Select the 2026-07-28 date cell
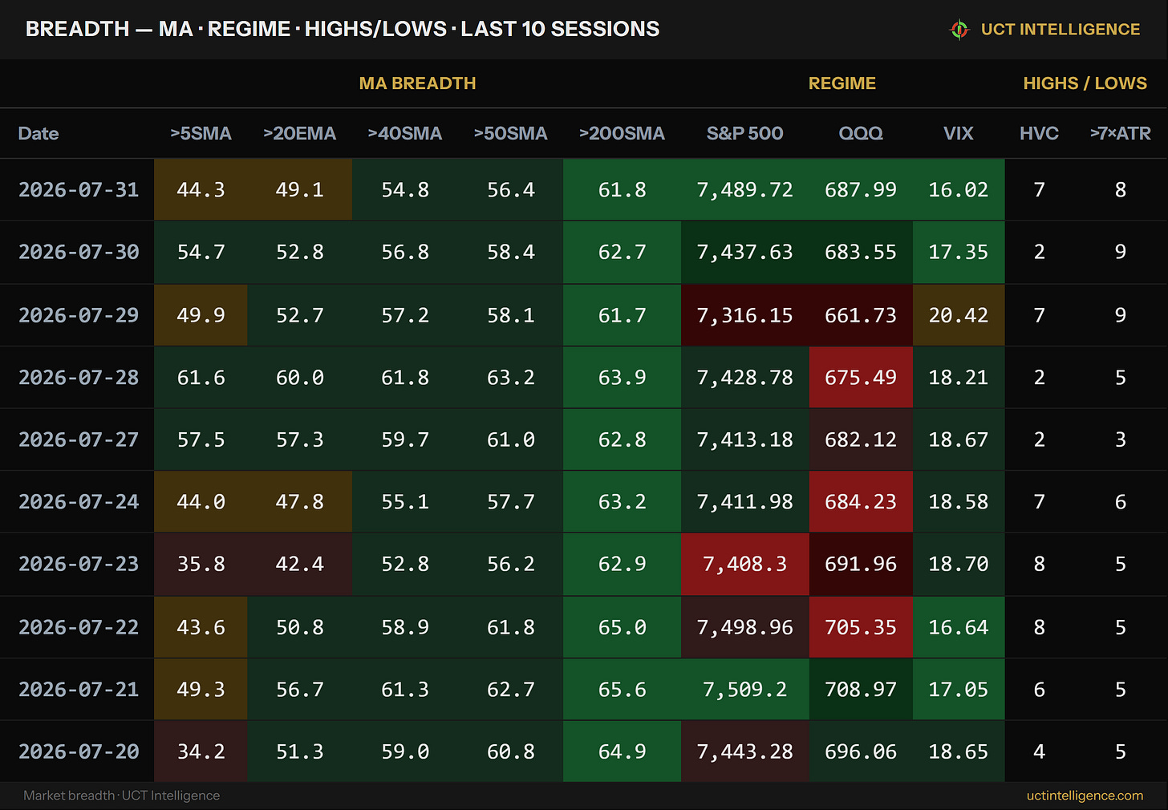Viewport: 1168px width, 810px height. (79, 377)
